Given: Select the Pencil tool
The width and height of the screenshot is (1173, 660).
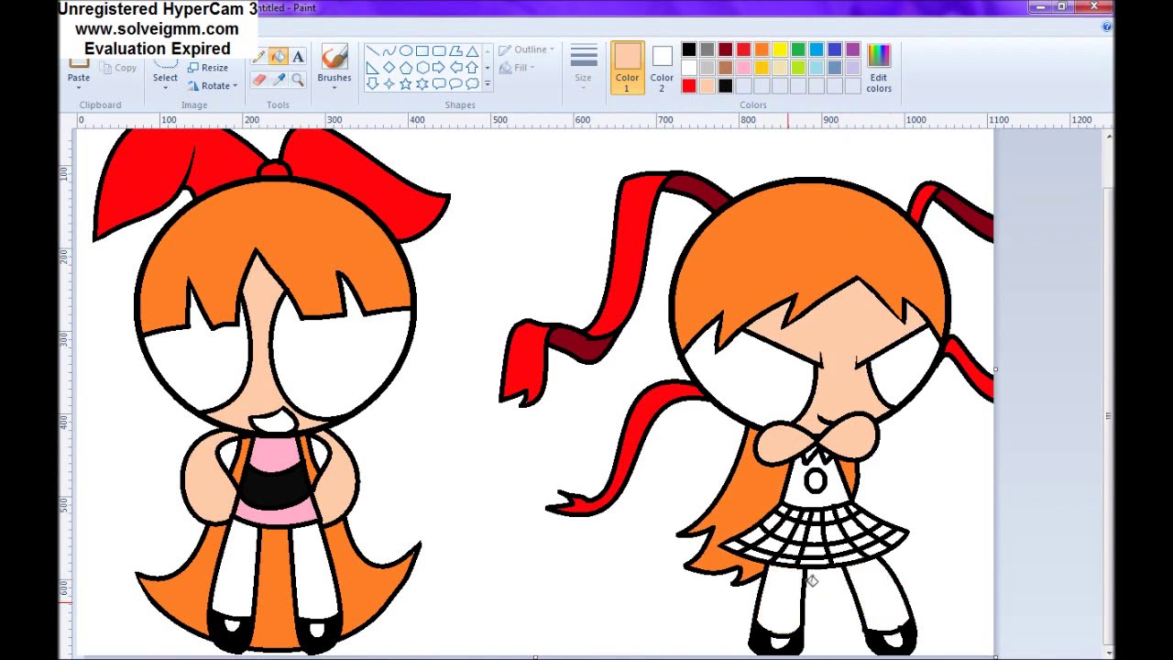Looking at the screenshot, I should (259, 58).
